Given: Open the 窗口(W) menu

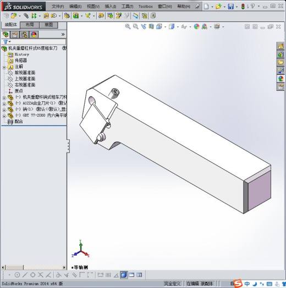Looking at the screenshot, I should (165, 7).
